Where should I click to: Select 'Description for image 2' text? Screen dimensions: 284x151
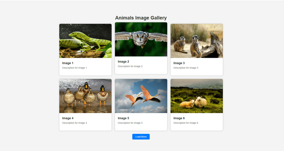[x=130, y=66]
